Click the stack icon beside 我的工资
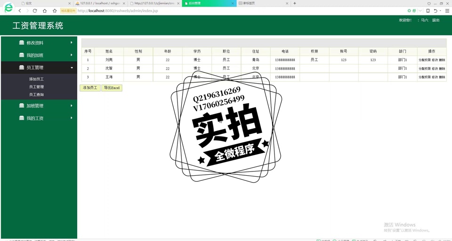The image size is (452, 241). click(x=22, y=118)
